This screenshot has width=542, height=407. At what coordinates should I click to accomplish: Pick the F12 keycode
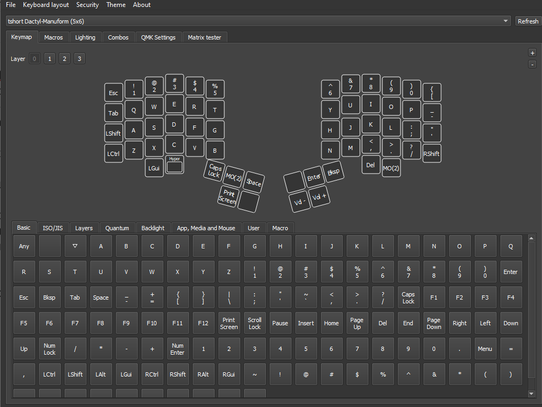[x=203, y=323]
